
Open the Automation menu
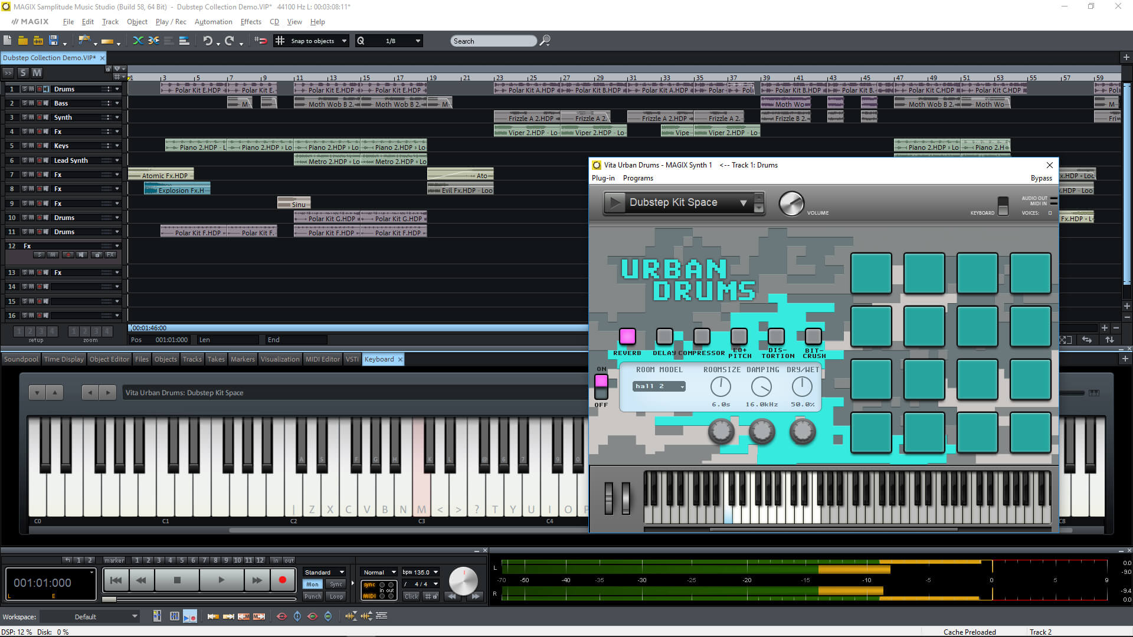(213, 22)
